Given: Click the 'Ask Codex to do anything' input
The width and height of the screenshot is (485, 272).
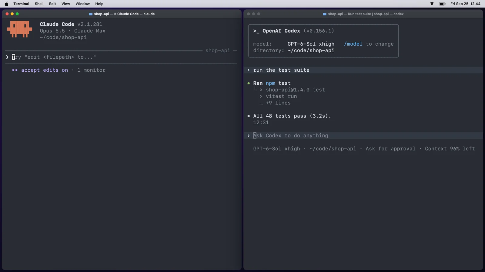Looking at the screenshot, I should tap(363, 136).
